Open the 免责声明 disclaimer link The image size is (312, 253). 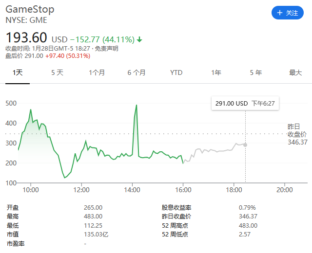[106, 49]
